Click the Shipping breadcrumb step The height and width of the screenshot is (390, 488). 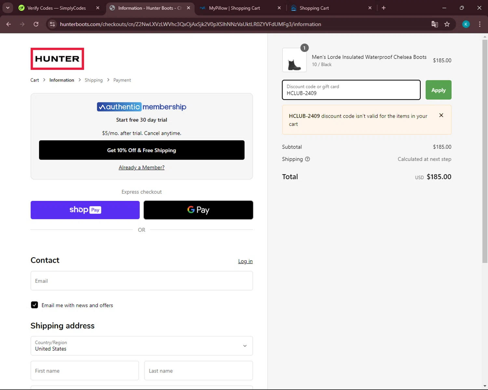94,80
